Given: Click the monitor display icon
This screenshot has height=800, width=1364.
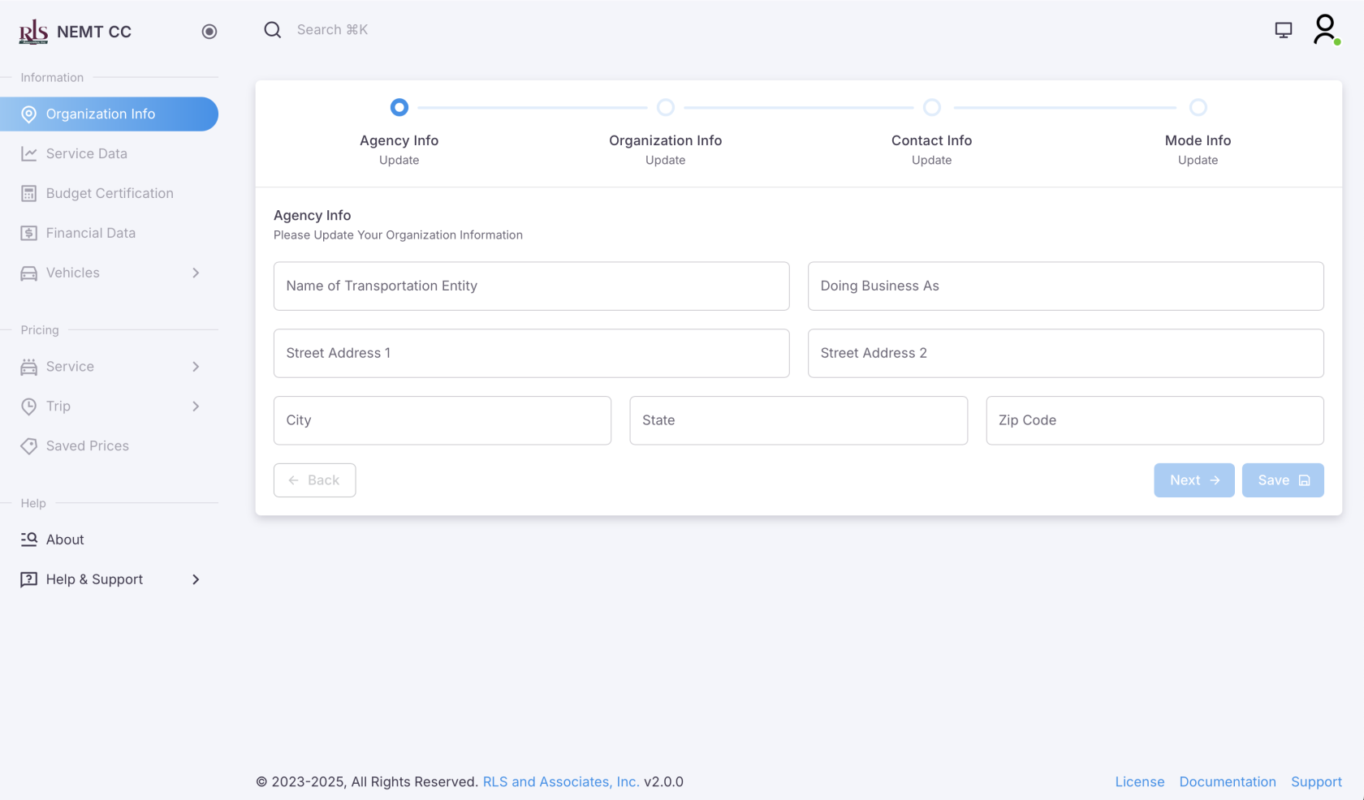Looking at the screenshot, I should [1283, 30].
